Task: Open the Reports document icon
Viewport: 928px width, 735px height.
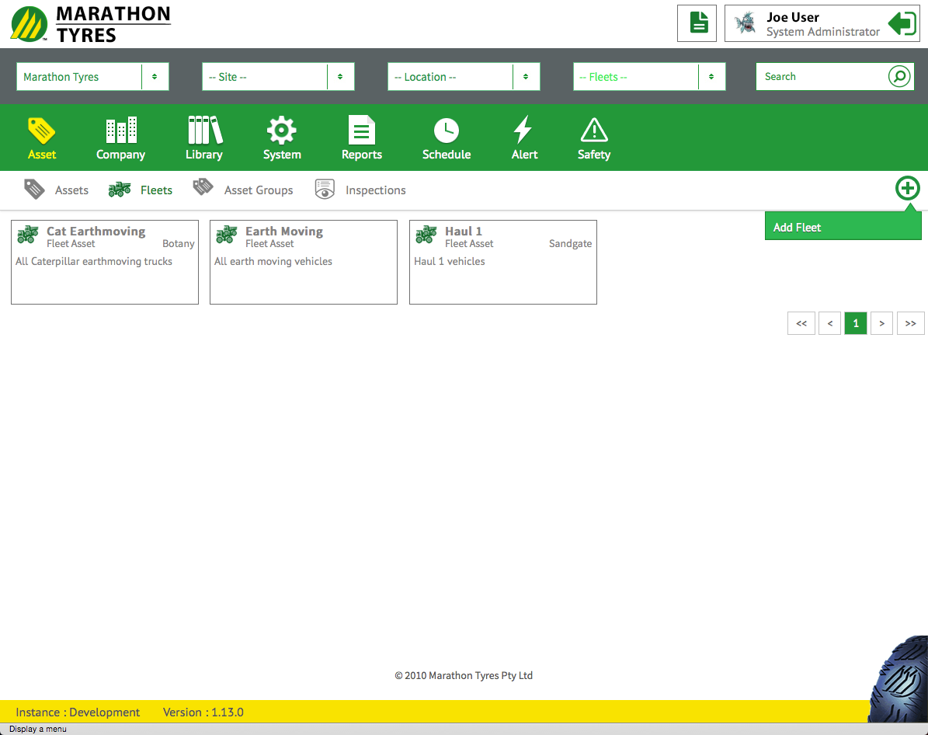Action: pyautogui.click(x=361, y=131)
